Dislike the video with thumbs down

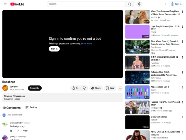84,88
